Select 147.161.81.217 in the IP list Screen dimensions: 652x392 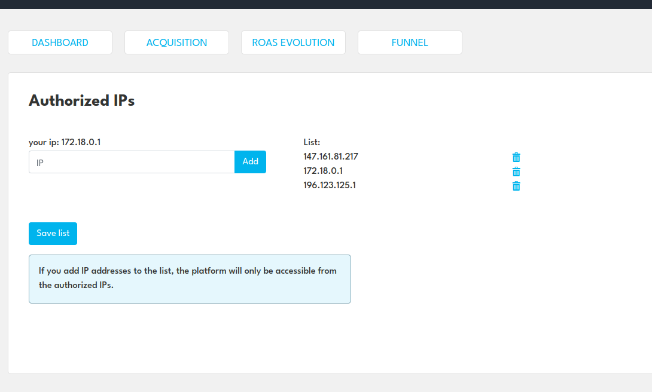(x=330, y=156)
